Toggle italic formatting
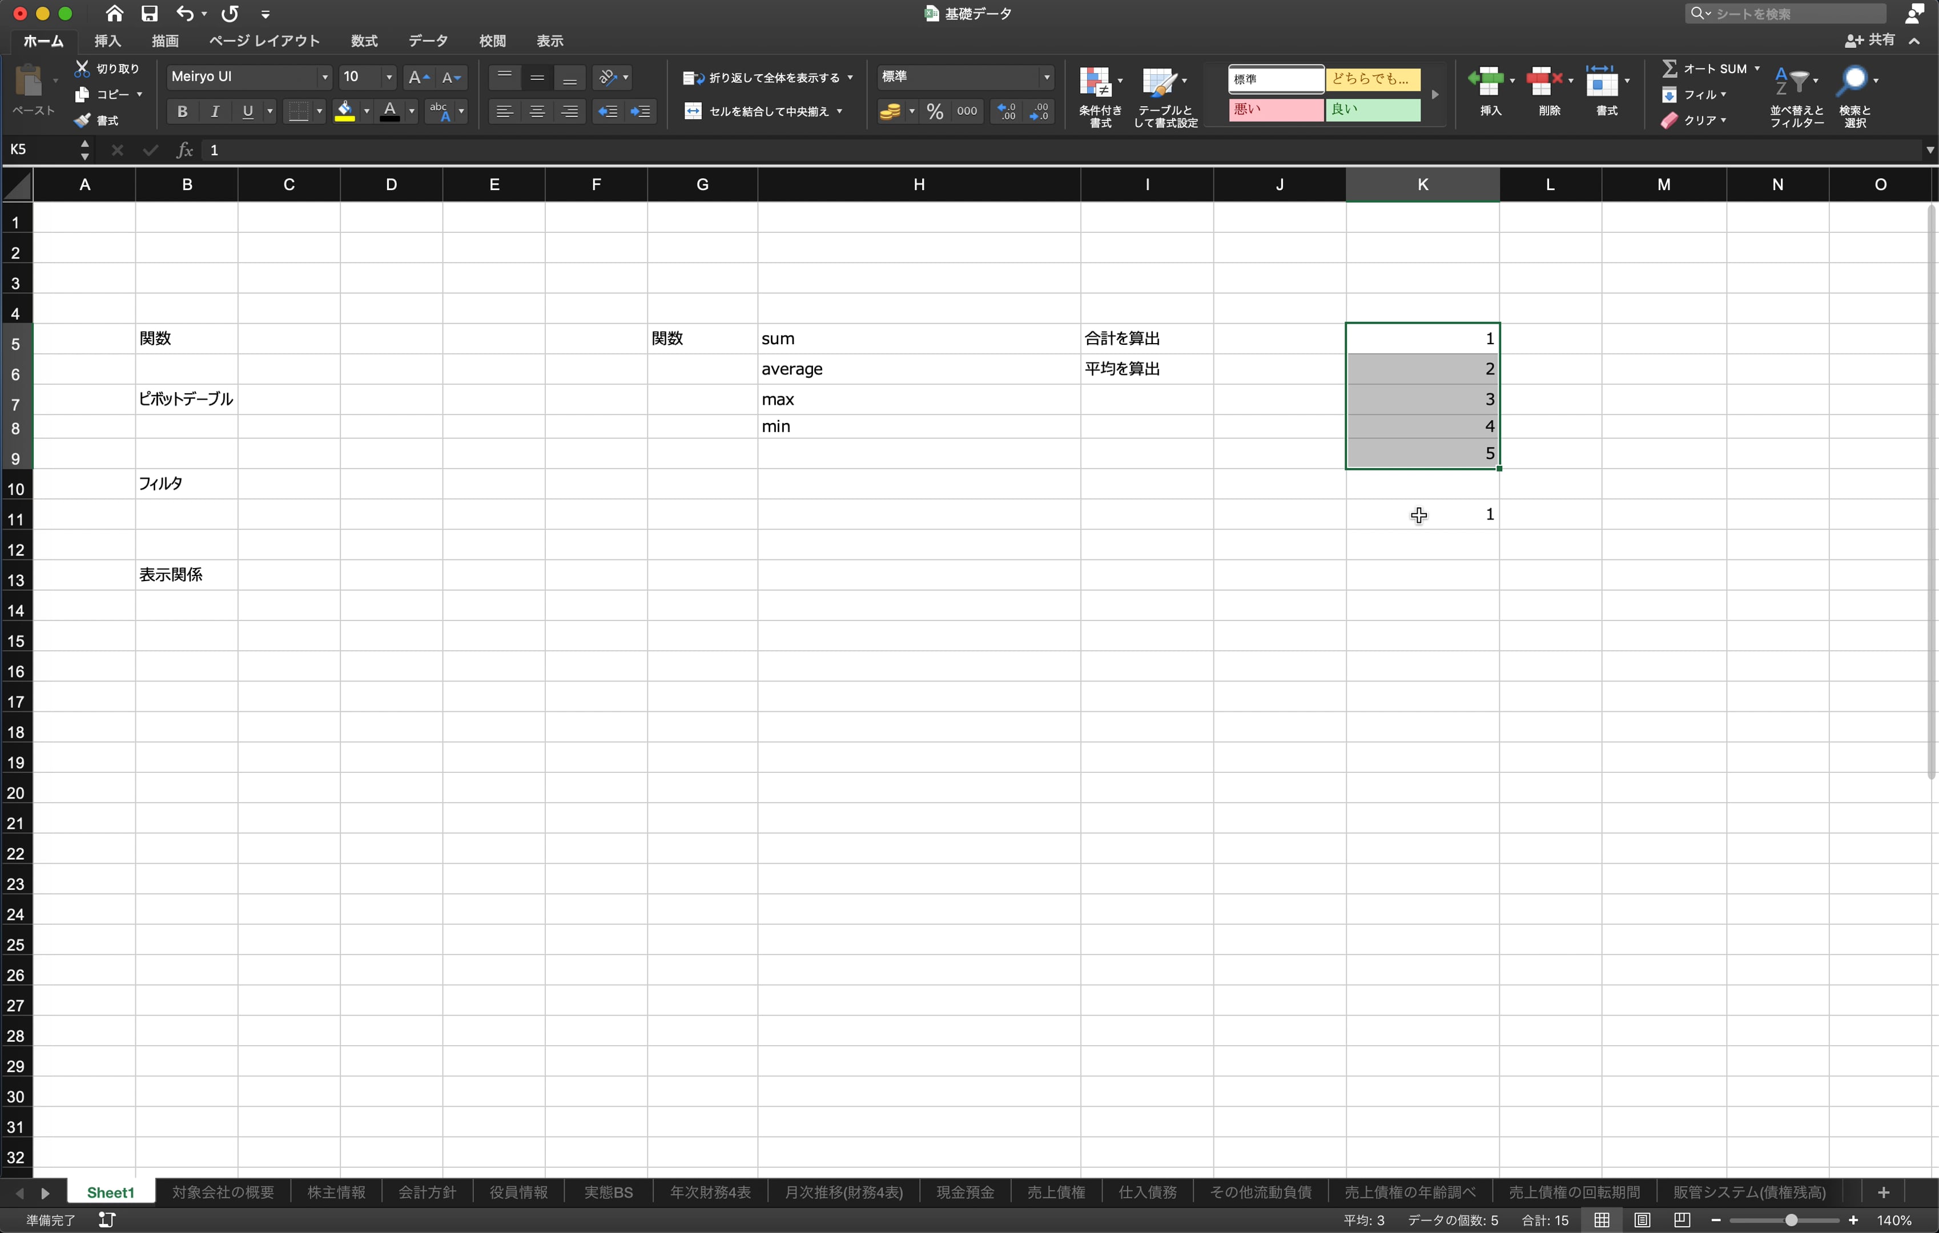This screenshot has width=1939, height=1233. 215,111
